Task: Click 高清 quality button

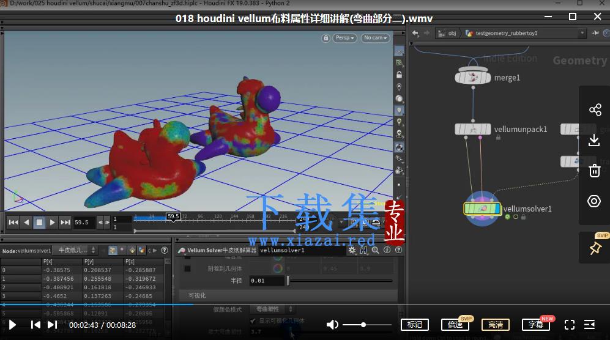Action: pos(496,325)
